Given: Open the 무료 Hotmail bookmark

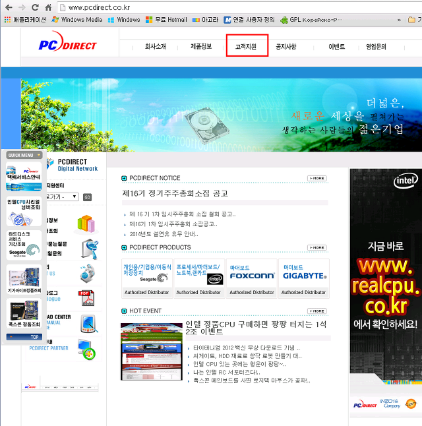Looking at the screenshot, I should click(x=166, y=20).
